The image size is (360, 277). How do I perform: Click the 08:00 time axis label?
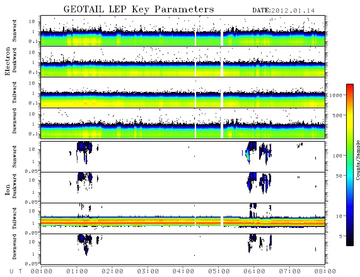click(325, 271)
